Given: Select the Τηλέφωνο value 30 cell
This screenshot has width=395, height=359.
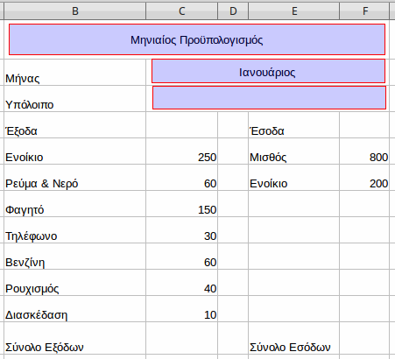Looking at the screenshot, I should pos(182,230).
